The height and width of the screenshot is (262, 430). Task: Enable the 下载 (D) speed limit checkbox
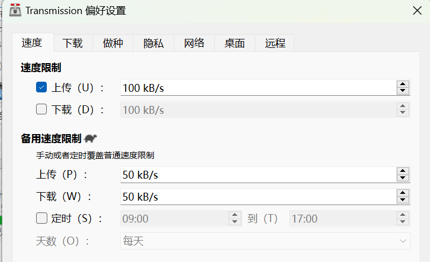41,110
